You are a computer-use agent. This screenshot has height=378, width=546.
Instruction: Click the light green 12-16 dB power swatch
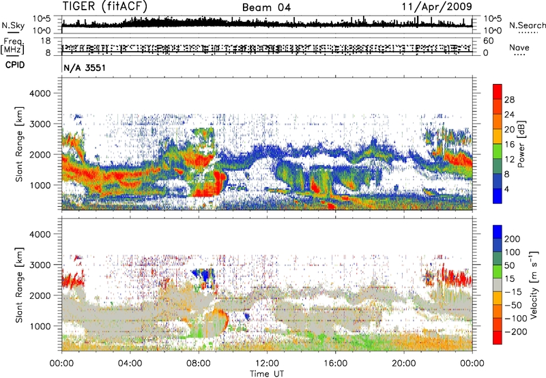498,151
